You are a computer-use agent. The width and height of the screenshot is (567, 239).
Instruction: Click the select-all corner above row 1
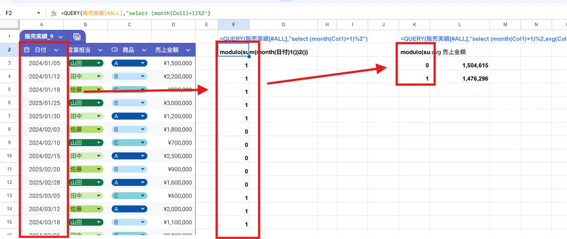pos(9,25)
